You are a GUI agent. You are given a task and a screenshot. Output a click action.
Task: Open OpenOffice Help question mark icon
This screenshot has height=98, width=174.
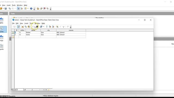point(31,8)
